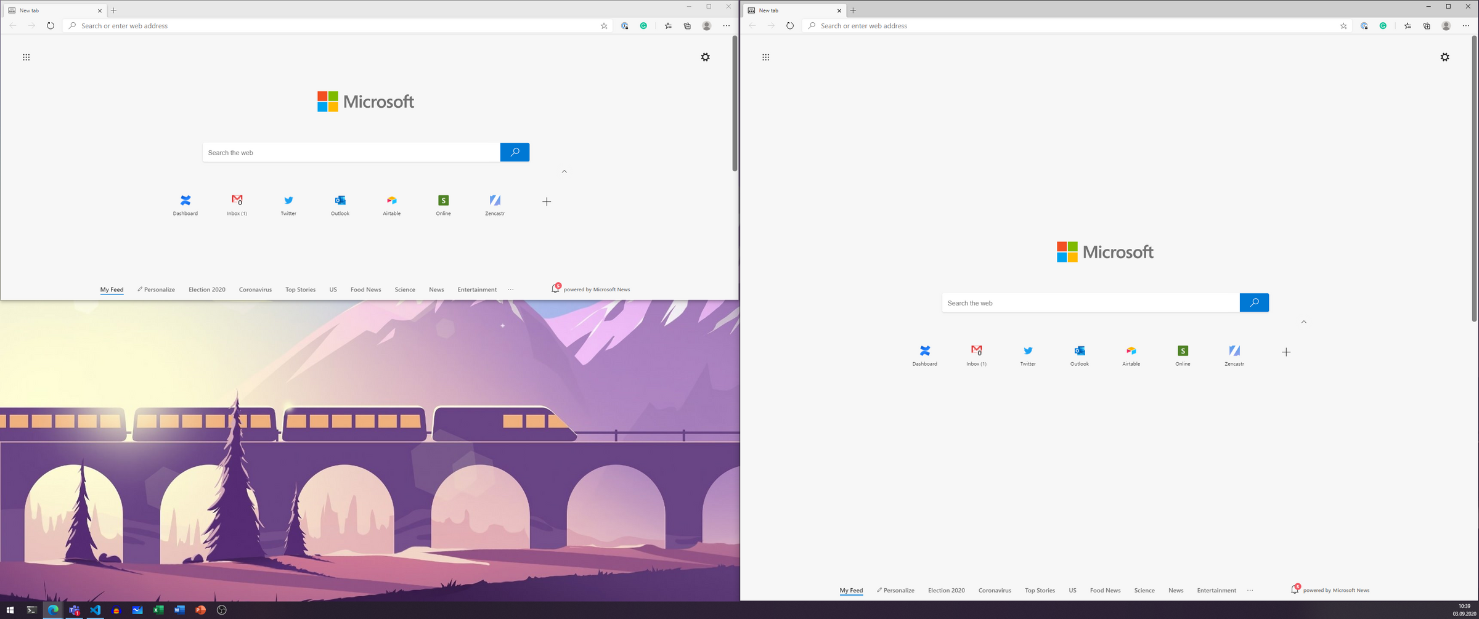Viewport: 1479px width, 619px height.
Task: Open the feed overflow ellipsis menu
Action: pos(510,289)
